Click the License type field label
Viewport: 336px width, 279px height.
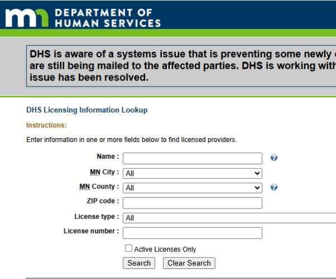[96, 217]
